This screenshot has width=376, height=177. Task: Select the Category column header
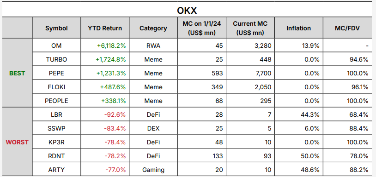[153, 28]
